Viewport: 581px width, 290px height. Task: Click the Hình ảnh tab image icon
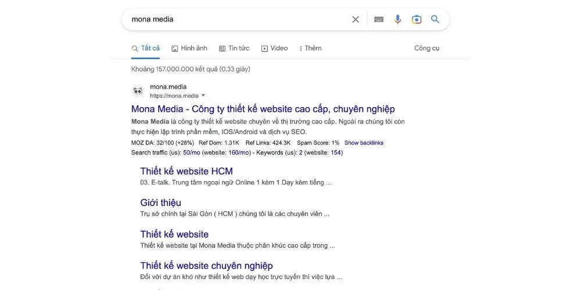175,49
